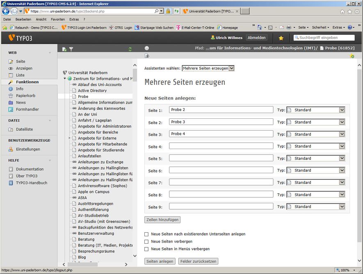The image size is (363, 274).
Task: Focus the Seite 4 title input field
Action: tap(221, 146)
